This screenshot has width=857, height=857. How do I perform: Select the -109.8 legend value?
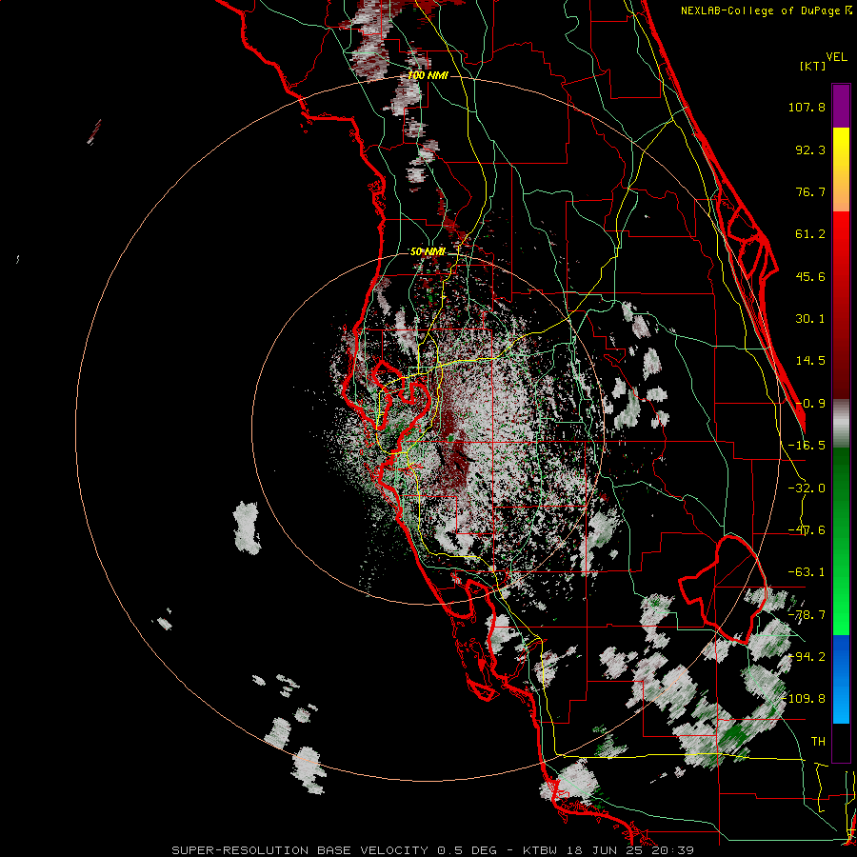(x=804, y=699)
